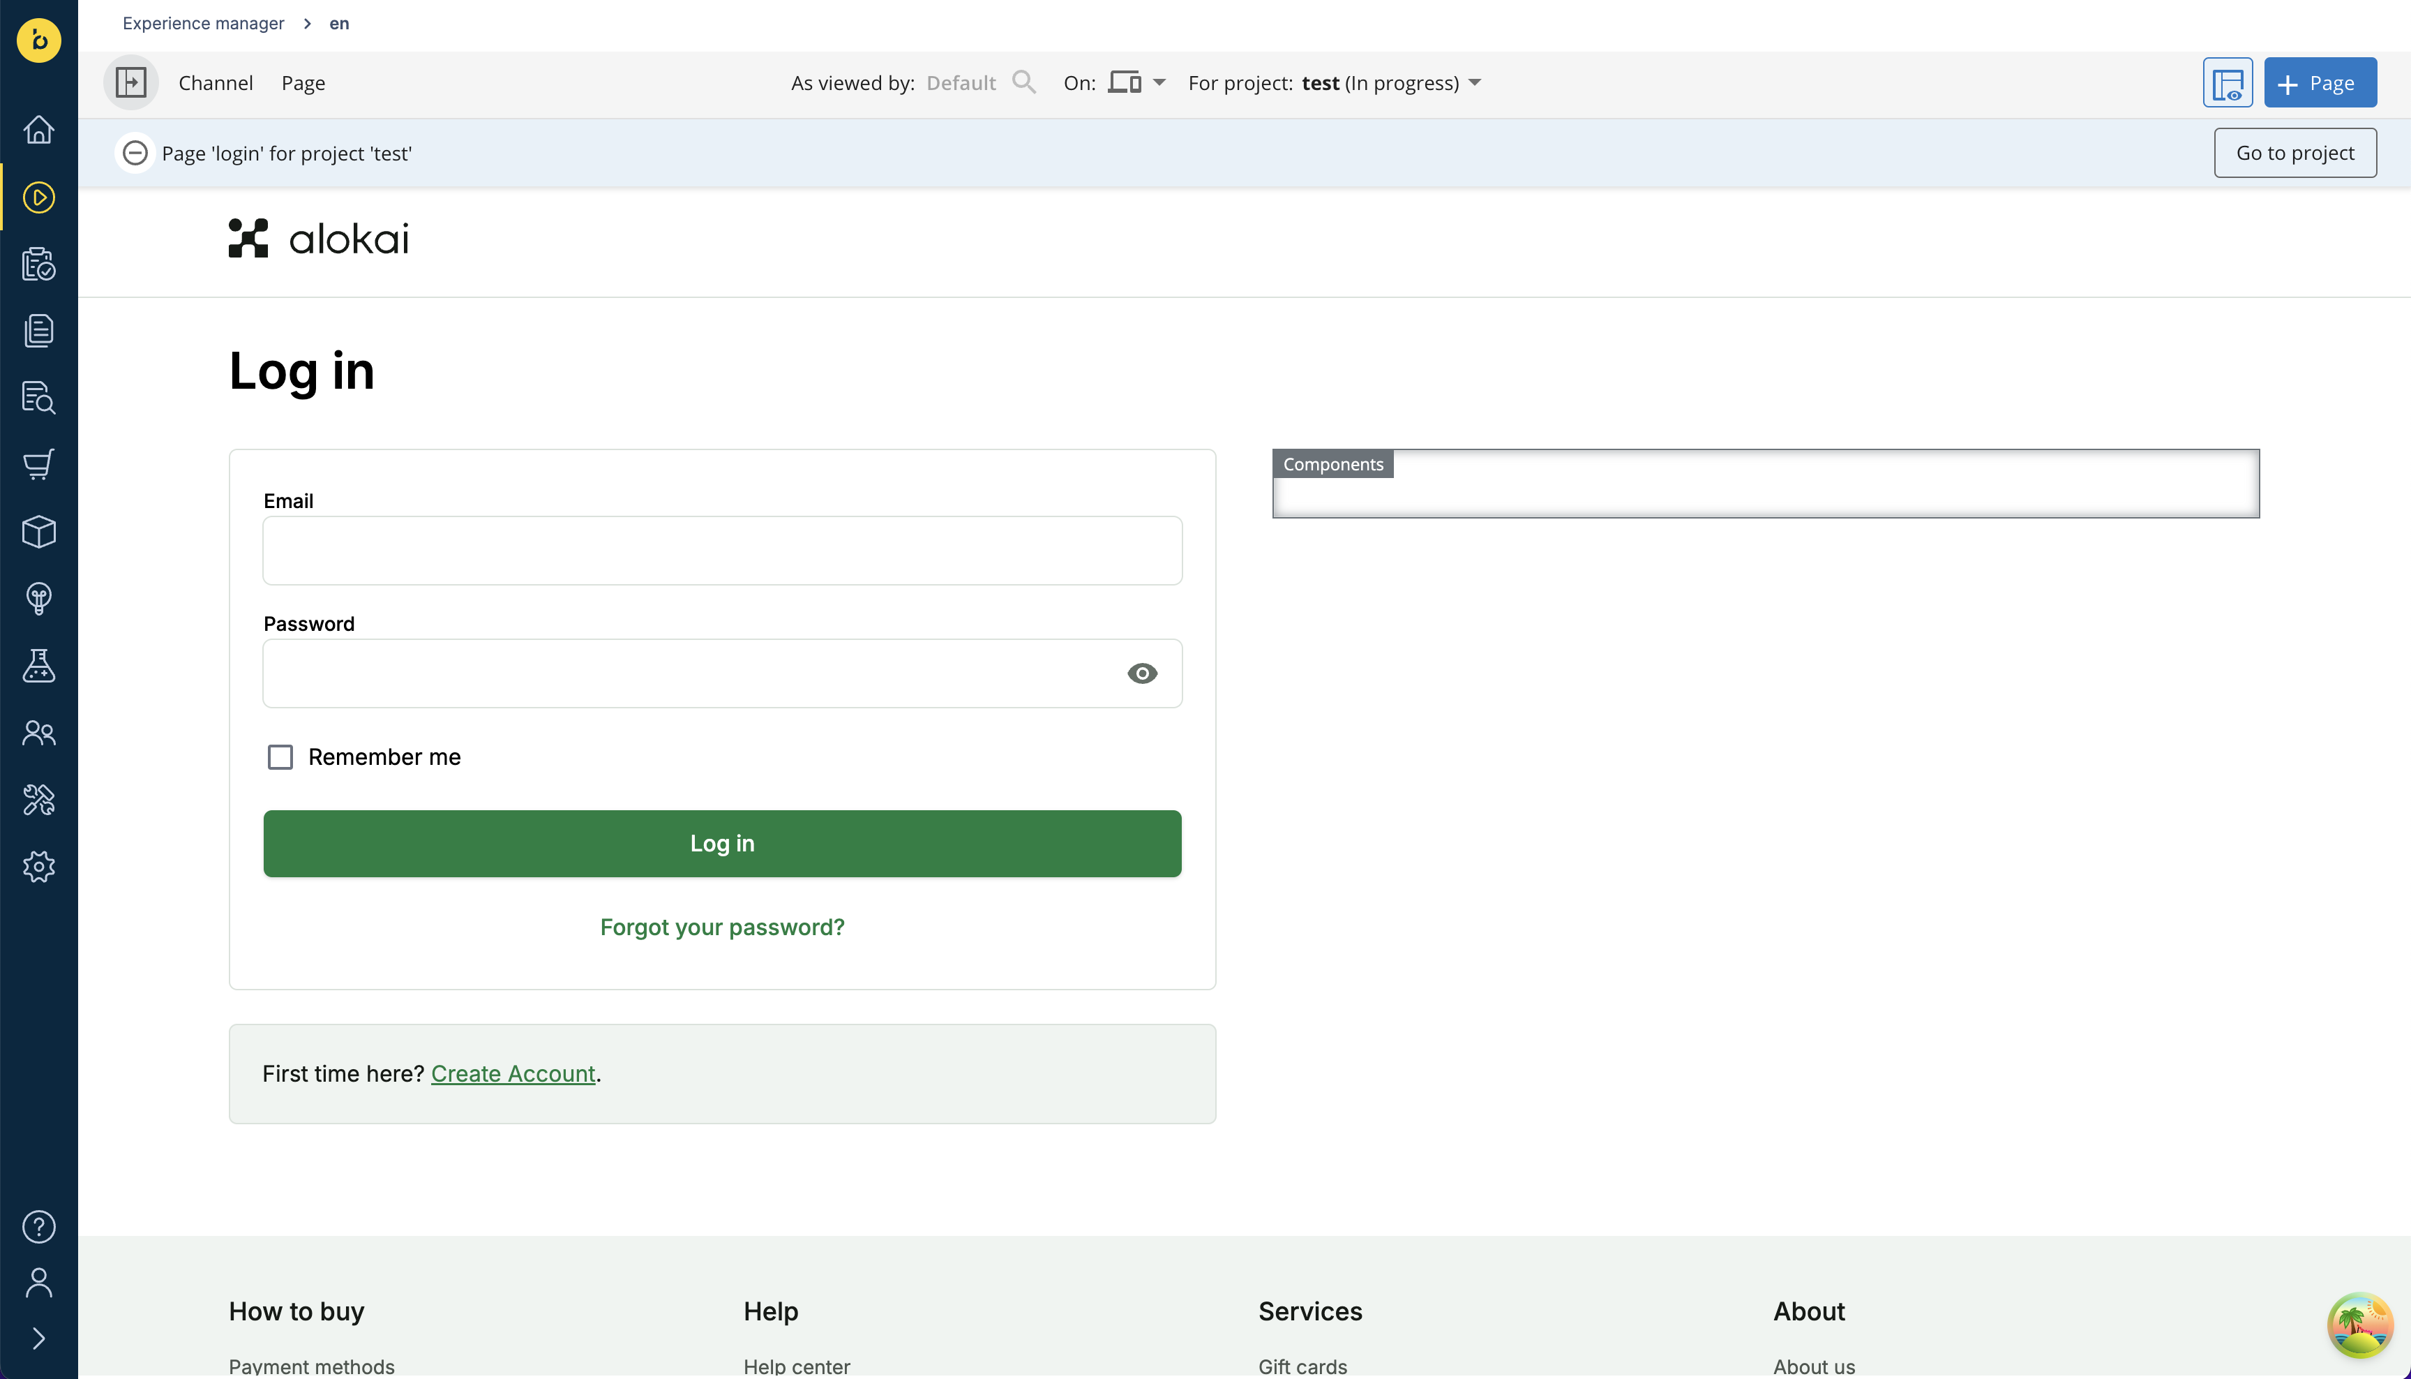Open the lightbulb insights sidebar icon

click(x=39, y=599)
